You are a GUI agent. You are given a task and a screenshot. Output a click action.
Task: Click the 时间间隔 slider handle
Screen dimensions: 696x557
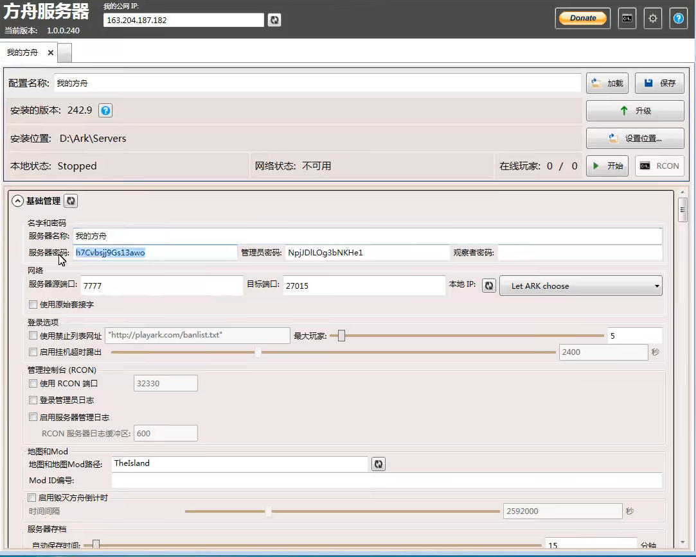pos(268,511)
